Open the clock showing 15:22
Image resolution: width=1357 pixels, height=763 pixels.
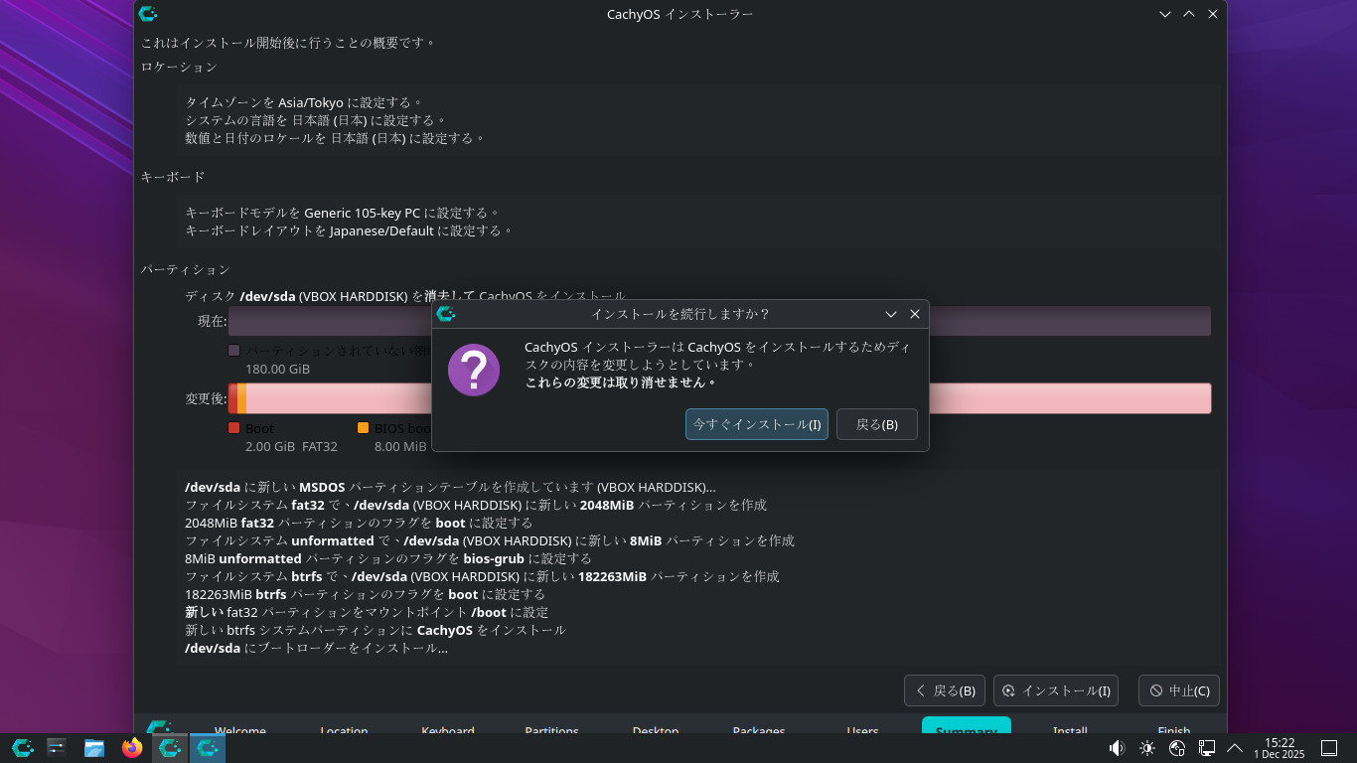coord(1280,748)
